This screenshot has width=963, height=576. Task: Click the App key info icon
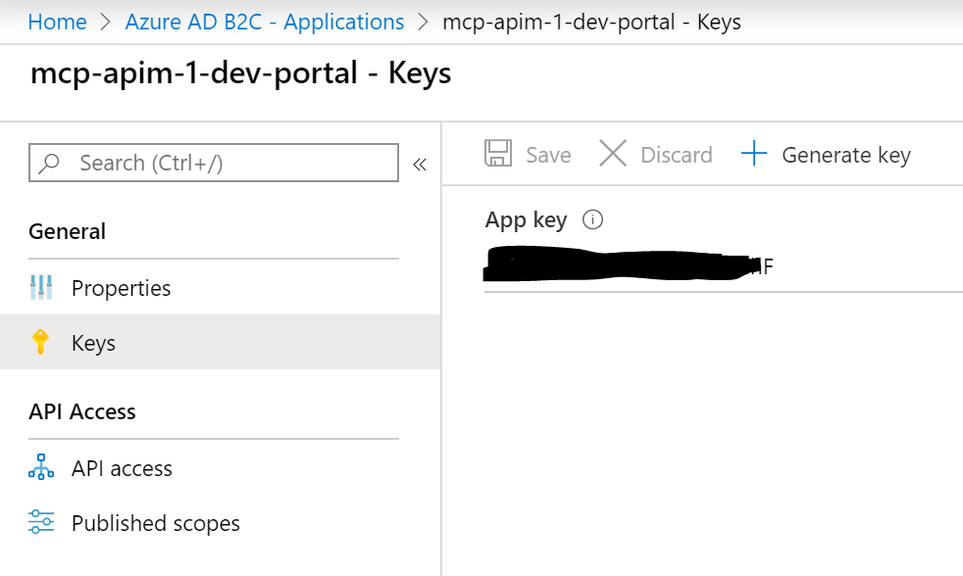pos(592,219)
